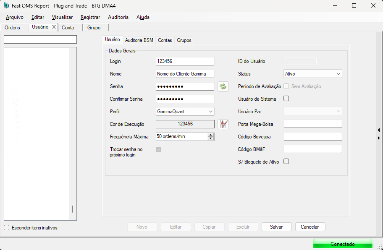Open the execution color picker icon
This screenshot has height=250, width=383.
(223, 124)
